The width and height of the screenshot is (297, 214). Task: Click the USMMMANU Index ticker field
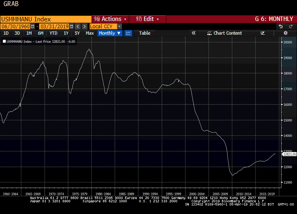46,19
